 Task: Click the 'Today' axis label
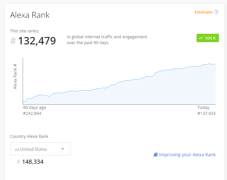(x=203, y=108)
